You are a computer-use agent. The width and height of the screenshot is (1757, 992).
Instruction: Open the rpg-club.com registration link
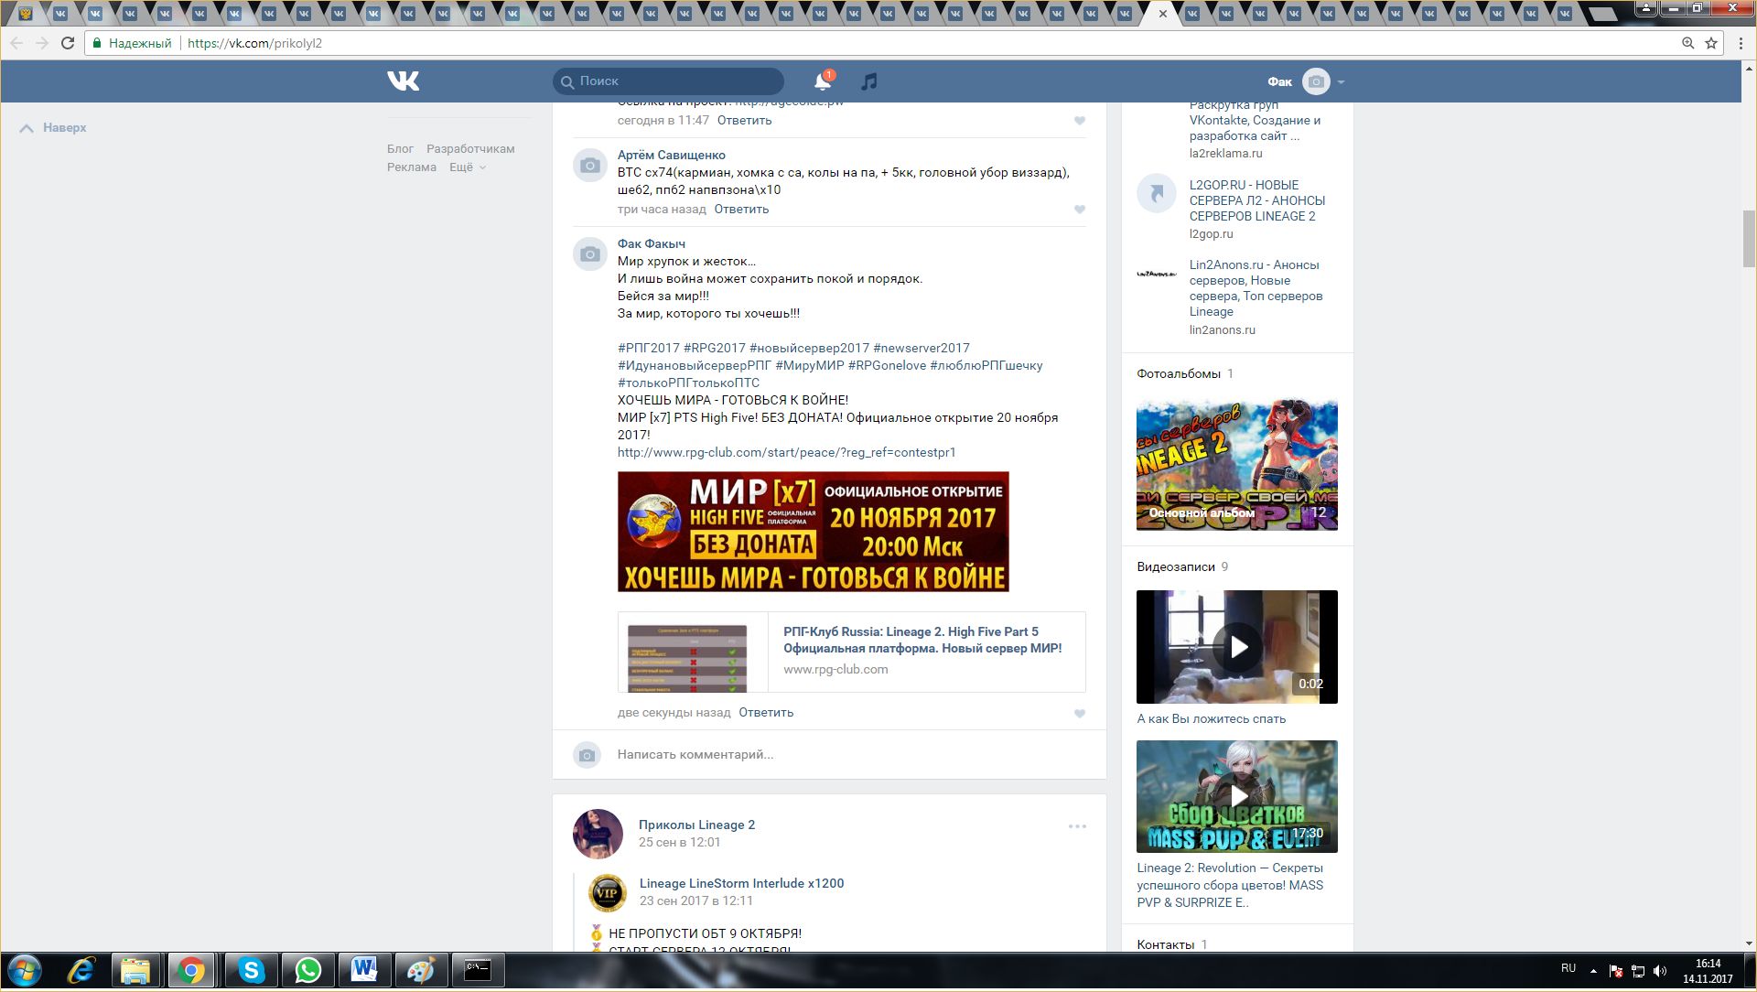pos(786,452)
